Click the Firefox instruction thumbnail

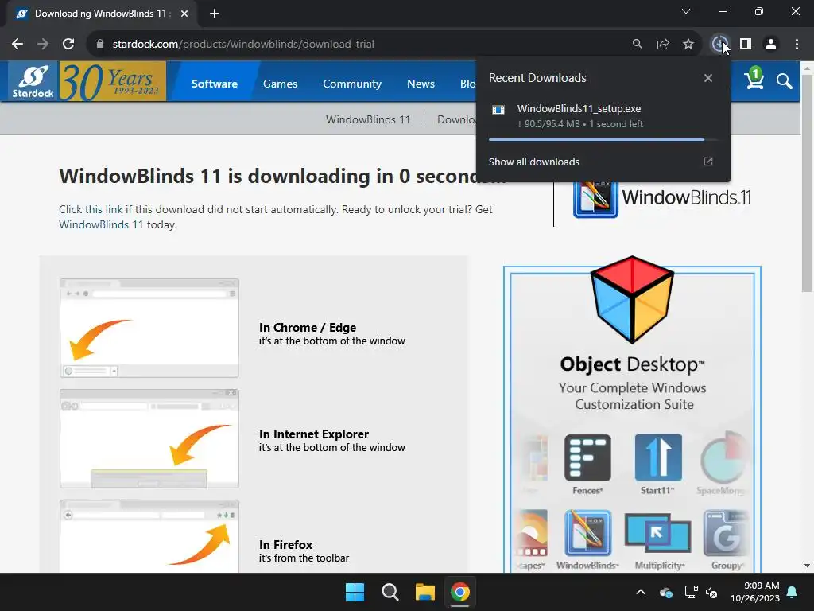(149, 536)
